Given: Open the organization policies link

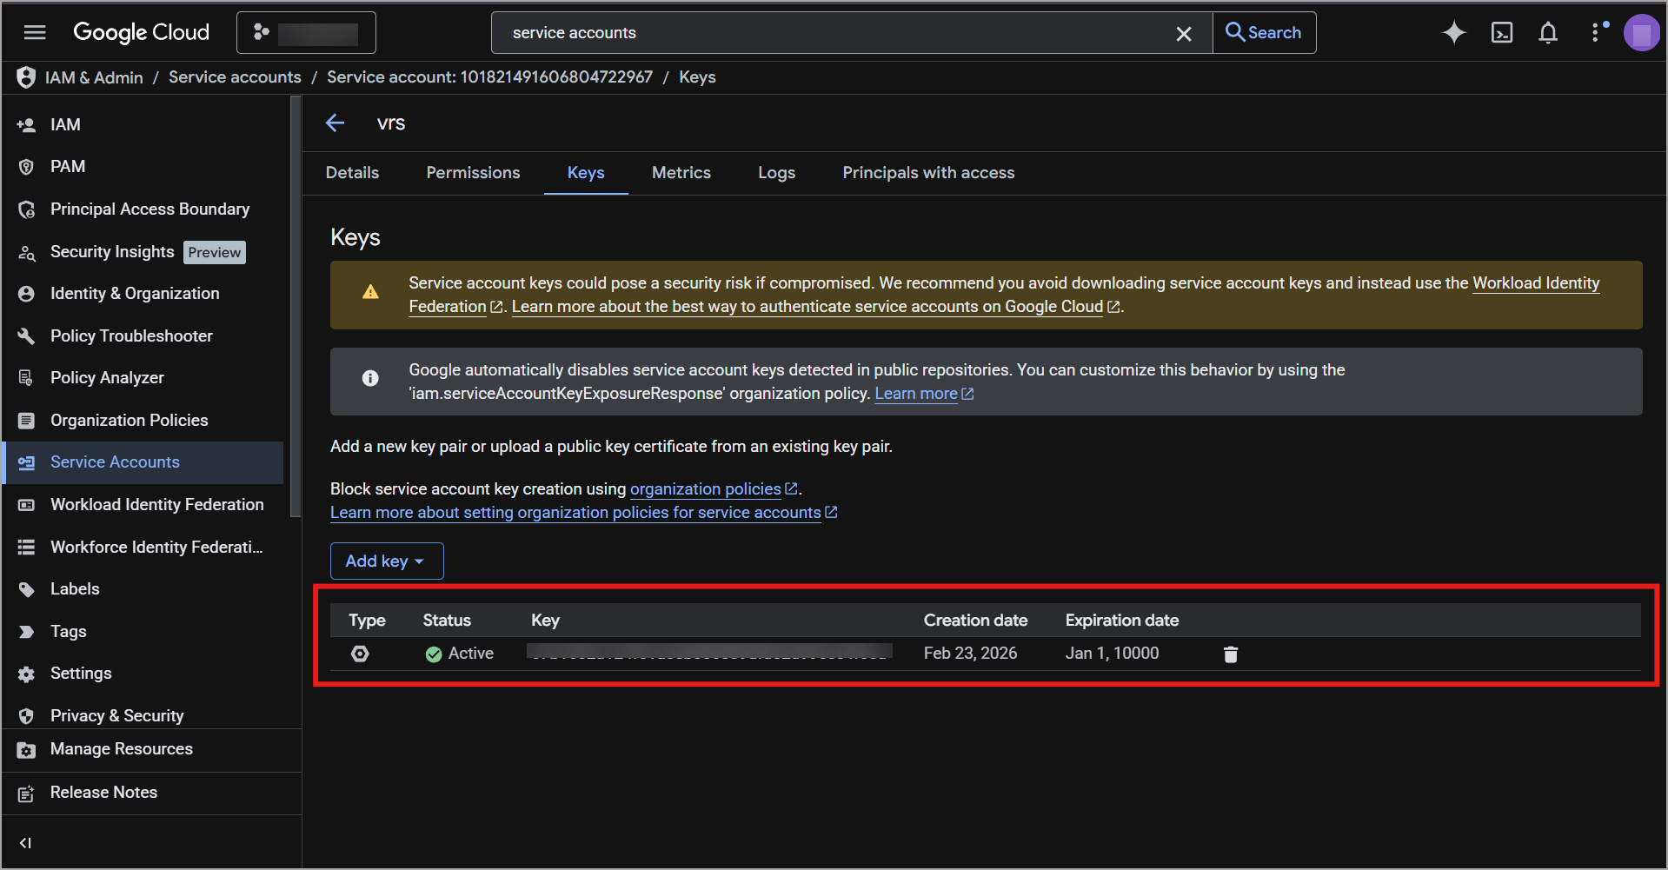Looking at the screenshot, I should click(705, 489).
